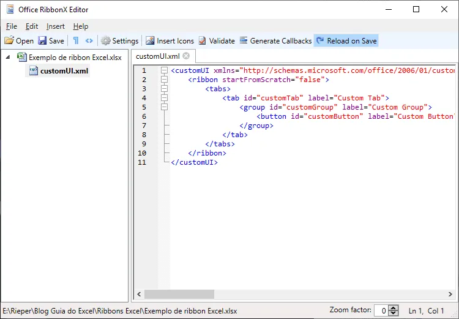Click the closing </customUI> tag
The height and width of the screenshot is (319, 459).
coord(195,162)
